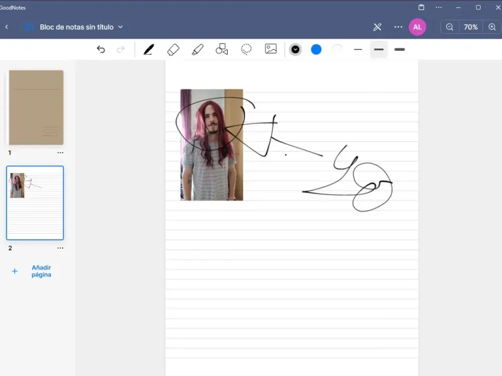Open the Insert Image tool

(x=270, y=49)
